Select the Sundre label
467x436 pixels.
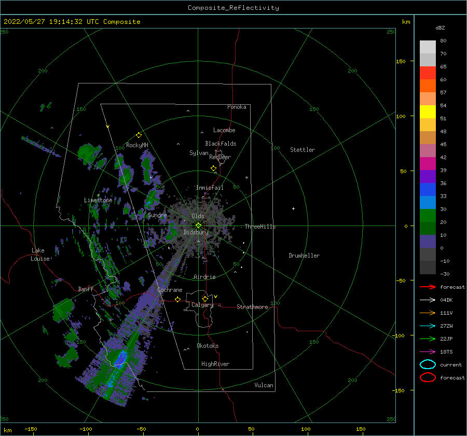[x=157, y=215]
